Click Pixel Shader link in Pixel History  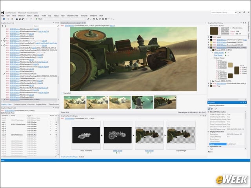(218, 55)
